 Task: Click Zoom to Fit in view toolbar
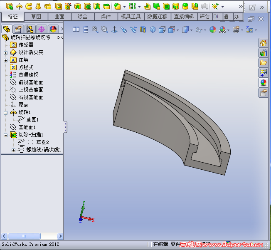[x=95, y=30]
